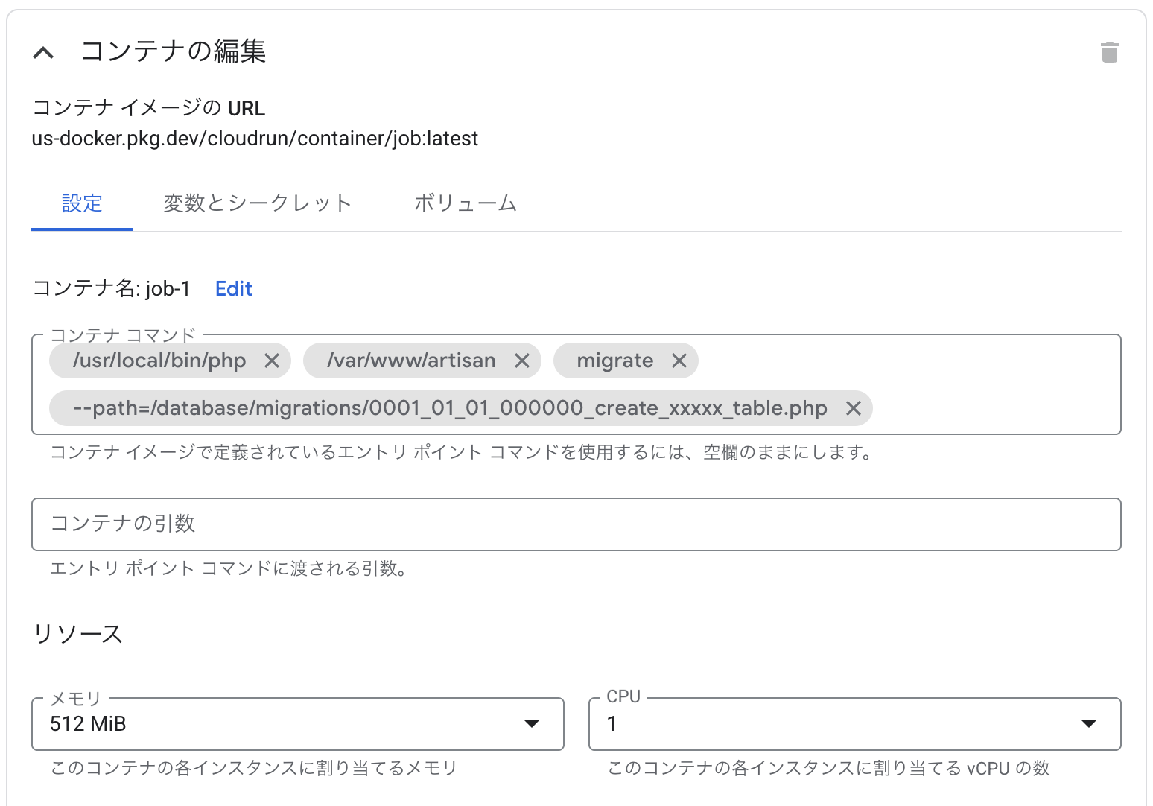
Task: Remove the /usr/local/bin/php chip
Action: (272, 361)
